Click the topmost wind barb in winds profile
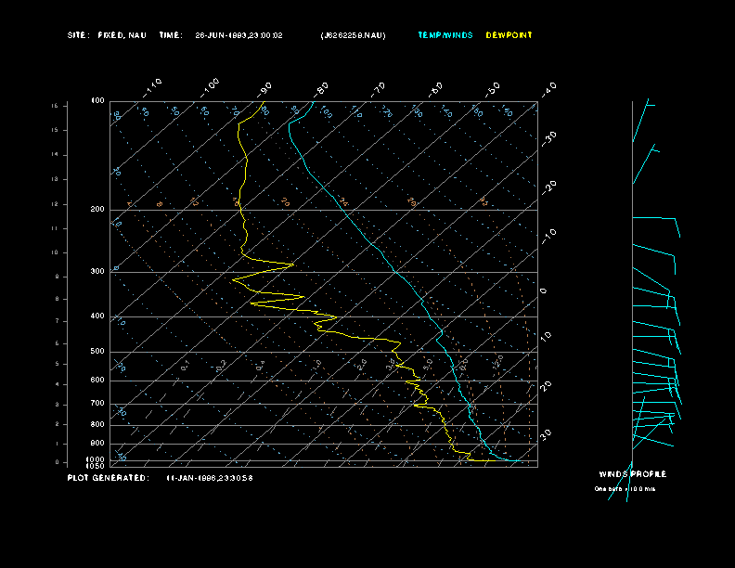 click(x=643, y=120)
